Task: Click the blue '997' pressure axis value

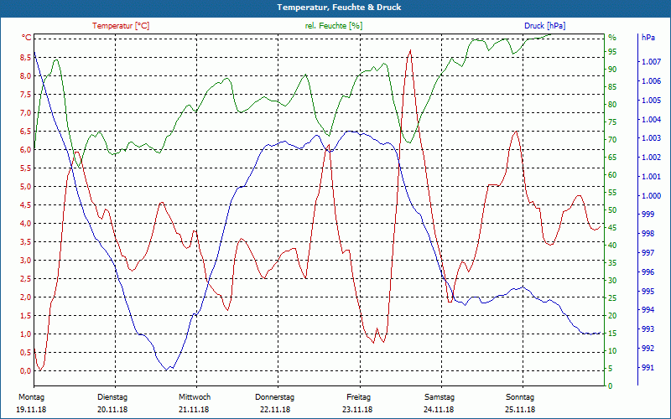Action: (x=648, y=253)
